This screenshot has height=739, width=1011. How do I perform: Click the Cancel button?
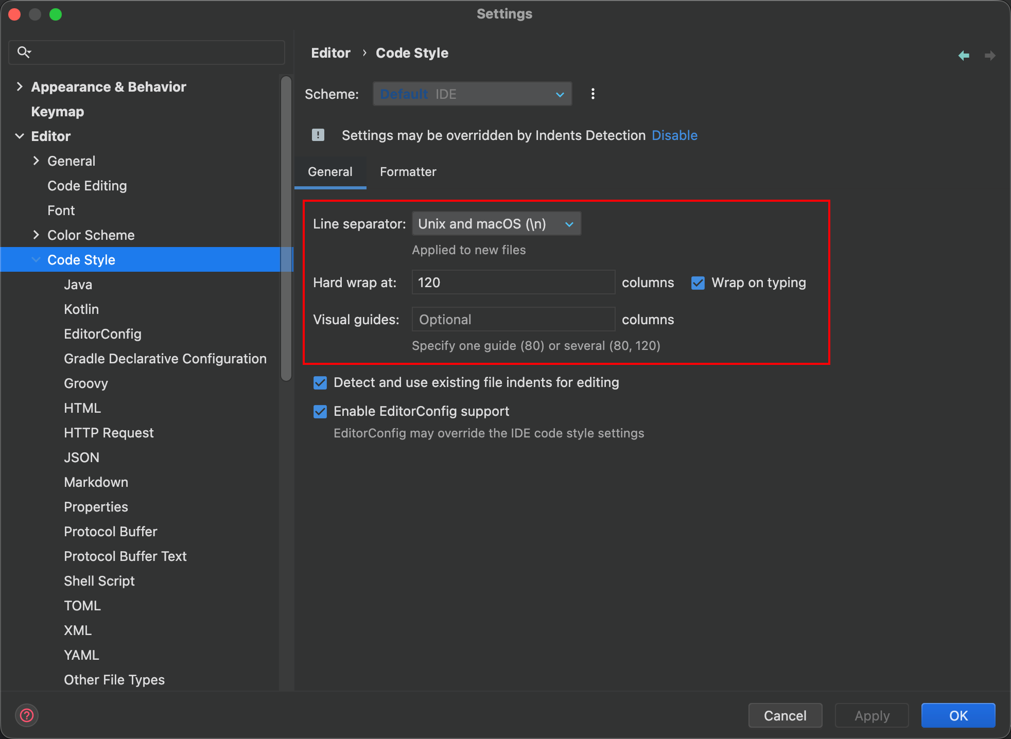tap(785, 715)
